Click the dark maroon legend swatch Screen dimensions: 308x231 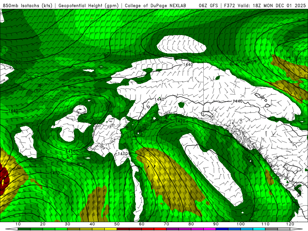tap(123, 229)
